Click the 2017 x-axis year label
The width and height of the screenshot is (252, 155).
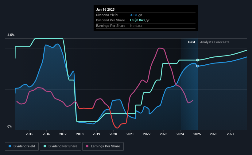point(63,134)
